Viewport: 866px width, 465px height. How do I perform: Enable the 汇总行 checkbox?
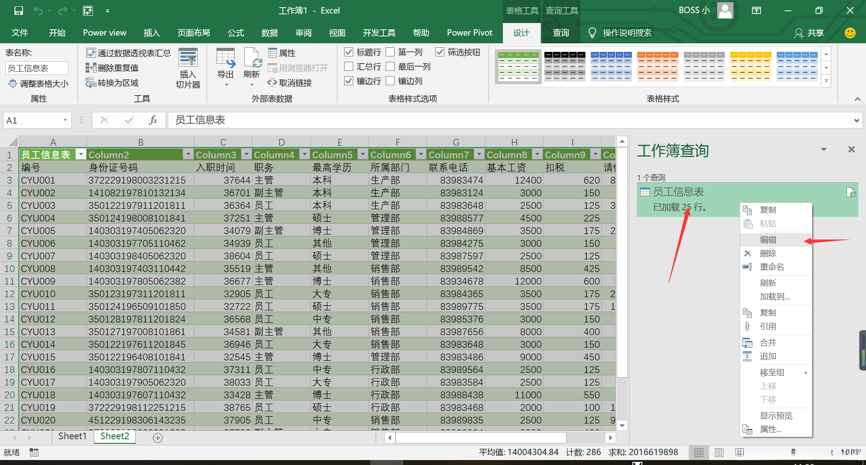point(348,66)
